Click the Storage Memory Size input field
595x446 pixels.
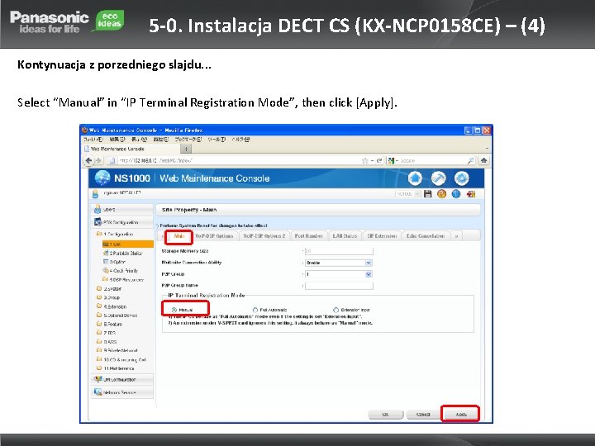(x=339, y=251)
